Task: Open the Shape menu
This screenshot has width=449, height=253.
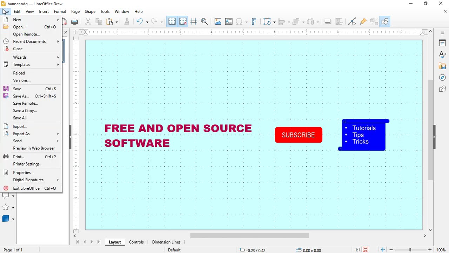Action: coord(90,12)
